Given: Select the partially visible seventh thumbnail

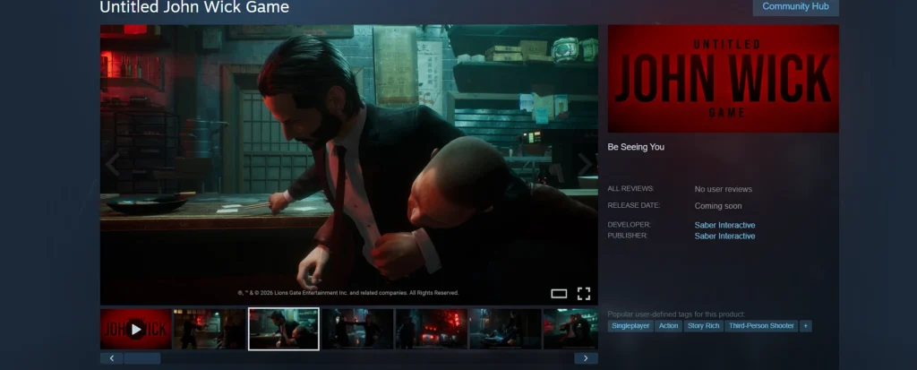Looking at the screenshot, I should (570, 329).
